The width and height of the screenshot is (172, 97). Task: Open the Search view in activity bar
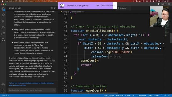3,15
